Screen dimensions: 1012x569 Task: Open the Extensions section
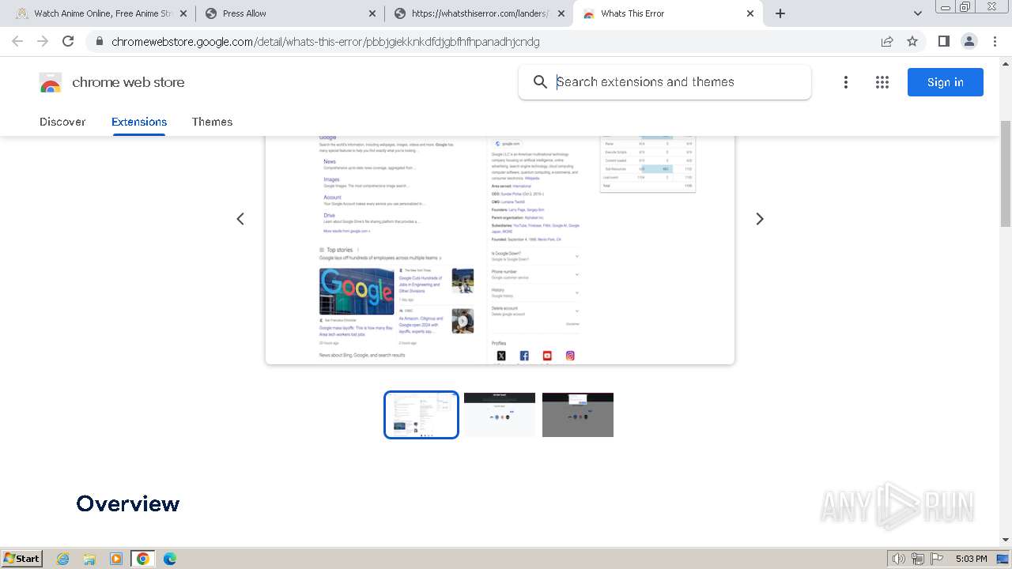[139, 122]
